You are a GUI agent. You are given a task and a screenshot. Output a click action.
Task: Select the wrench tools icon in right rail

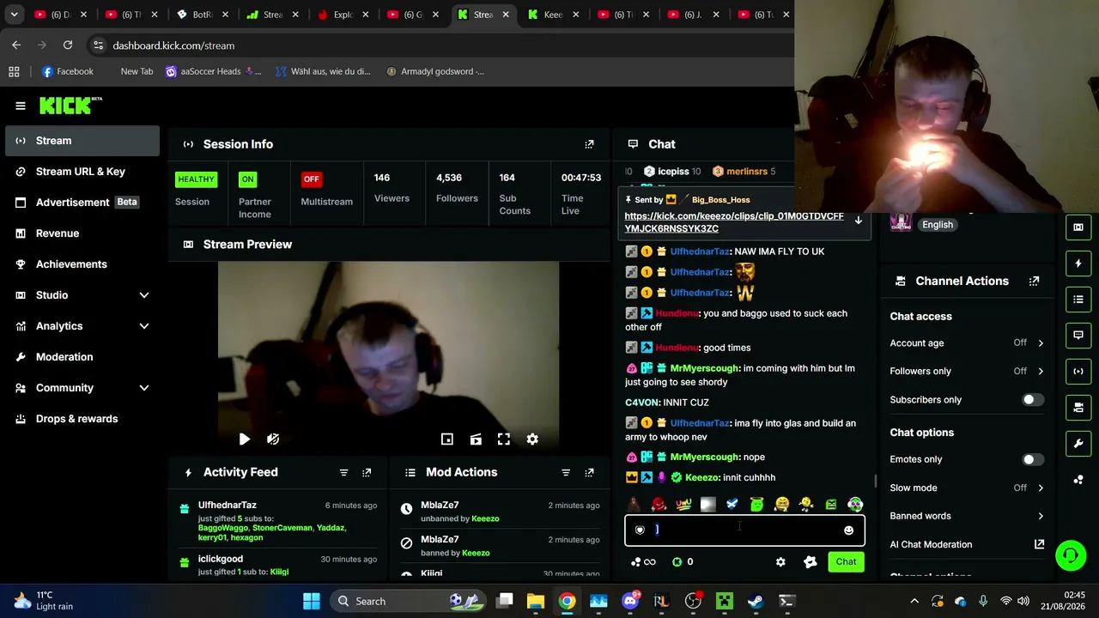pyautogui.click(x=1078, y=444)
